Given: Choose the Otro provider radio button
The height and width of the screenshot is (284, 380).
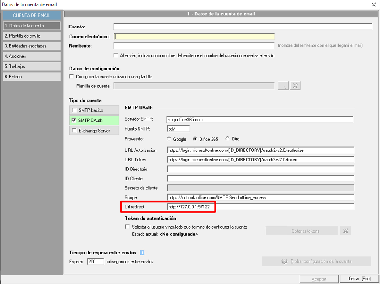Looking at the screenshot, I should click(x=228, y=139).
